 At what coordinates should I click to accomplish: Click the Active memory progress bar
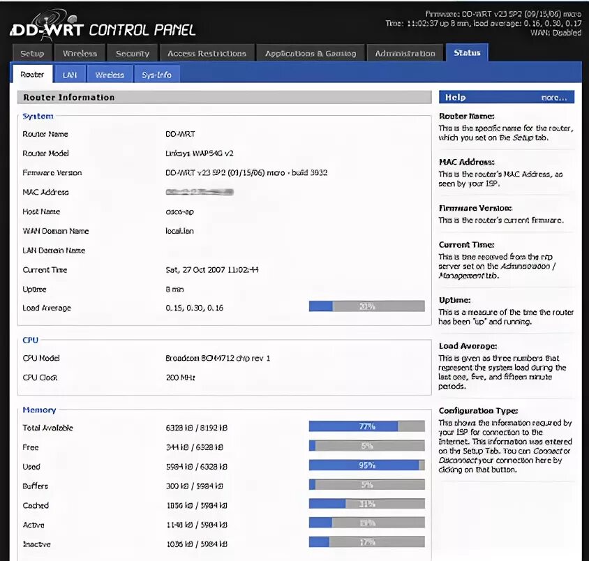tap(366, 523)
